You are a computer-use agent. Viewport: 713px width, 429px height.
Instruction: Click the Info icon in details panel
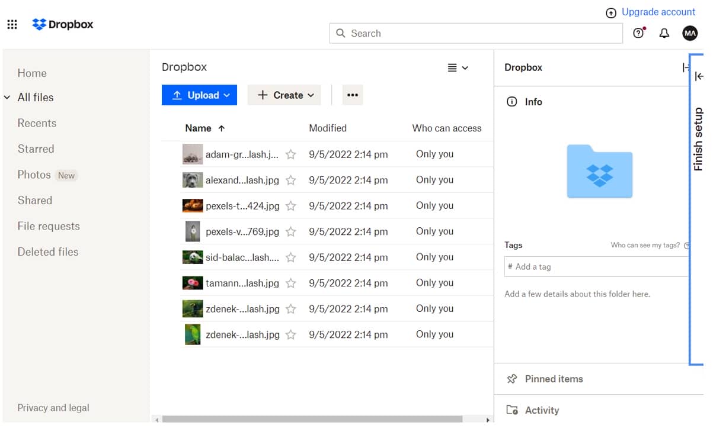[x=511, y=102]
